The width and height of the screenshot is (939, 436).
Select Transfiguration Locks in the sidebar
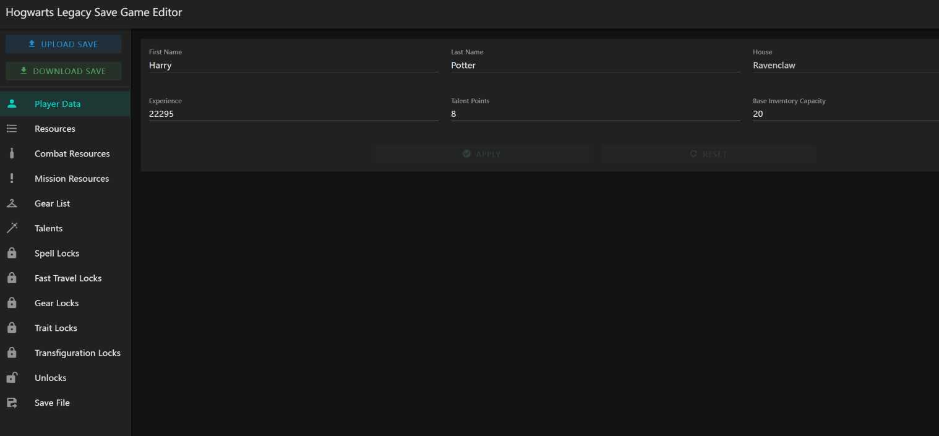pos(77,353)
